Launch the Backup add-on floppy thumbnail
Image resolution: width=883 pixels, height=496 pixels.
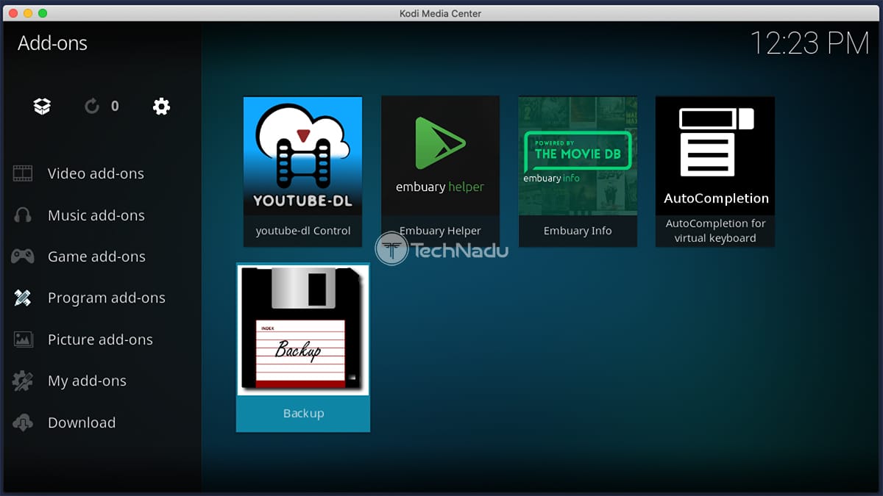point(303,331)
